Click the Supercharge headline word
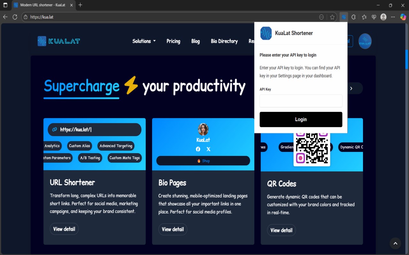 (81, 86)
